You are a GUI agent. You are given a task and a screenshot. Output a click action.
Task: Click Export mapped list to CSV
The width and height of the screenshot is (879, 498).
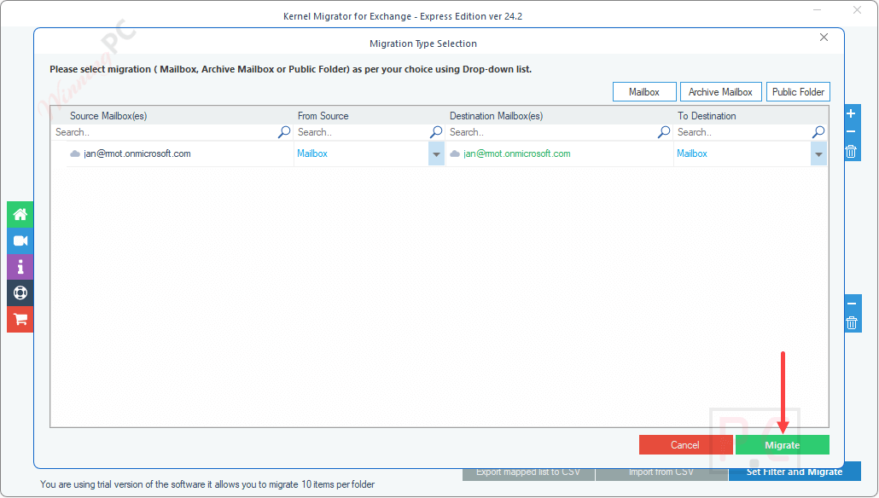[528, 472]
